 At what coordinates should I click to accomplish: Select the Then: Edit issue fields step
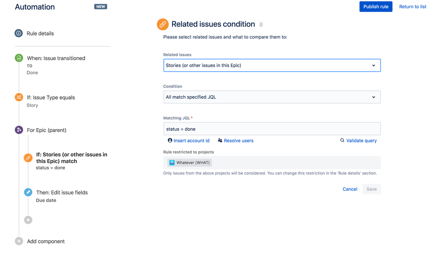click(x=62, y=193)
